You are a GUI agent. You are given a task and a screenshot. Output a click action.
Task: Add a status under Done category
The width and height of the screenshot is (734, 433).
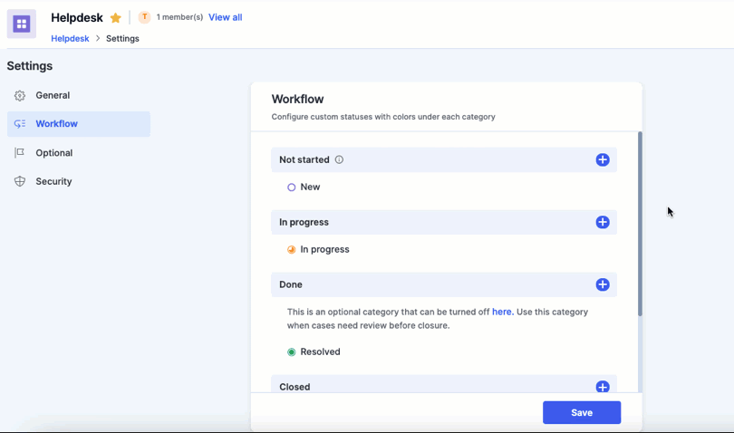point(603,284)
